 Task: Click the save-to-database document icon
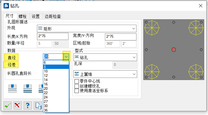click(x=38, y=105)
